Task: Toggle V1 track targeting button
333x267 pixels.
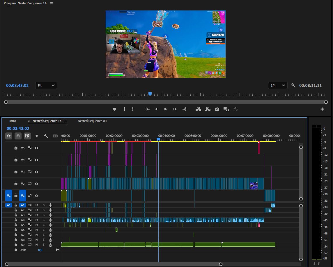Action: (x=23, y=195)
